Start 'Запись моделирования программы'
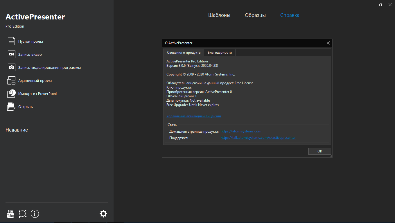The width and height of the screenshot is (395, 223). (49, 68)
